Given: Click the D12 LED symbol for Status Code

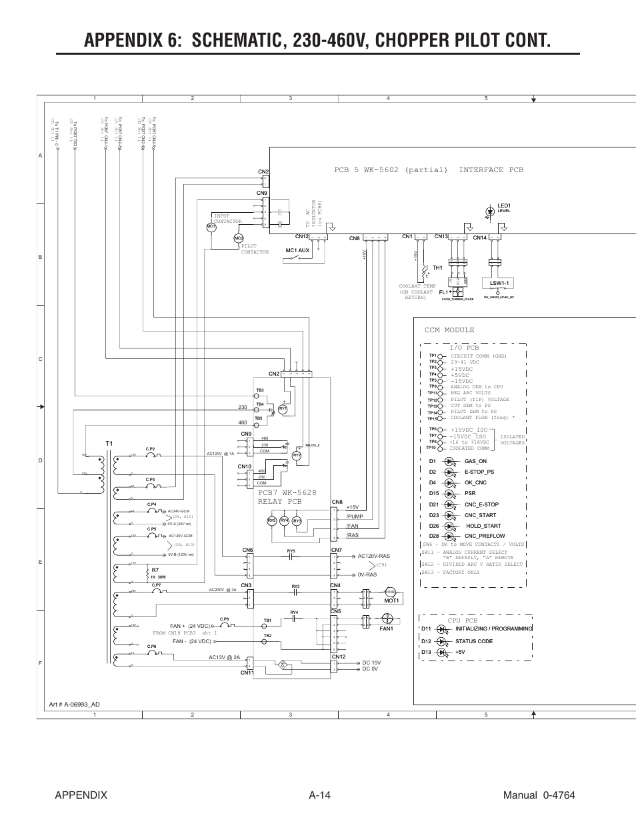Looking at the screenshot, I should click(442, 641).
